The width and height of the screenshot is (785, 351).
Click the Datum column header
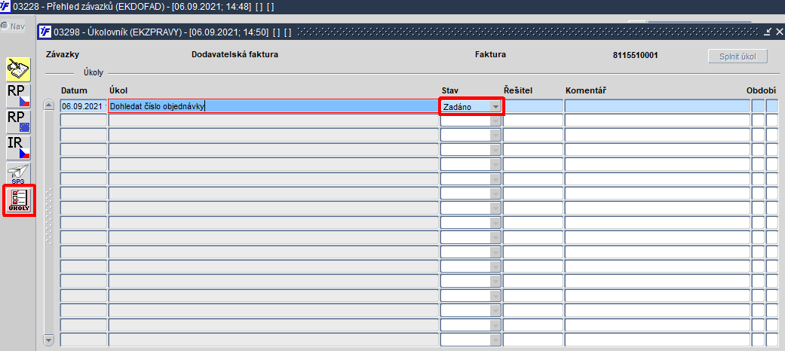click(74, 90)
